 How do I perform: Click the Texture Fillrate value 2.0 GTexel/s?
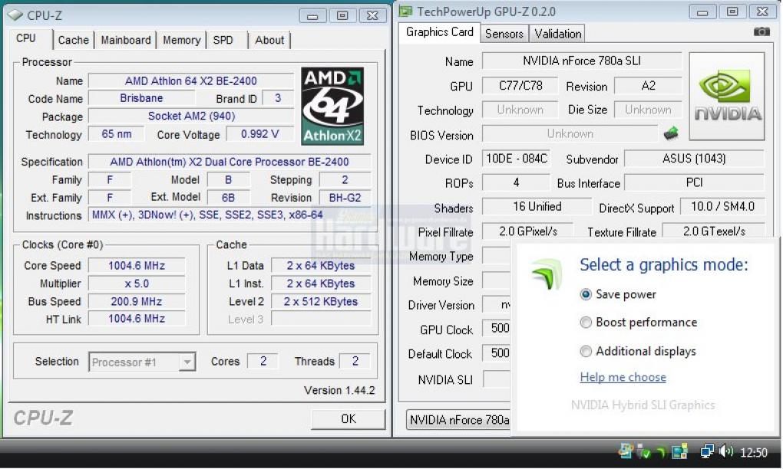(x=714, y=231)
